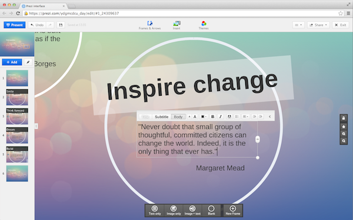Choose the Blank frame layout
This screenshot has height=220, width=353.
point(211,211)
